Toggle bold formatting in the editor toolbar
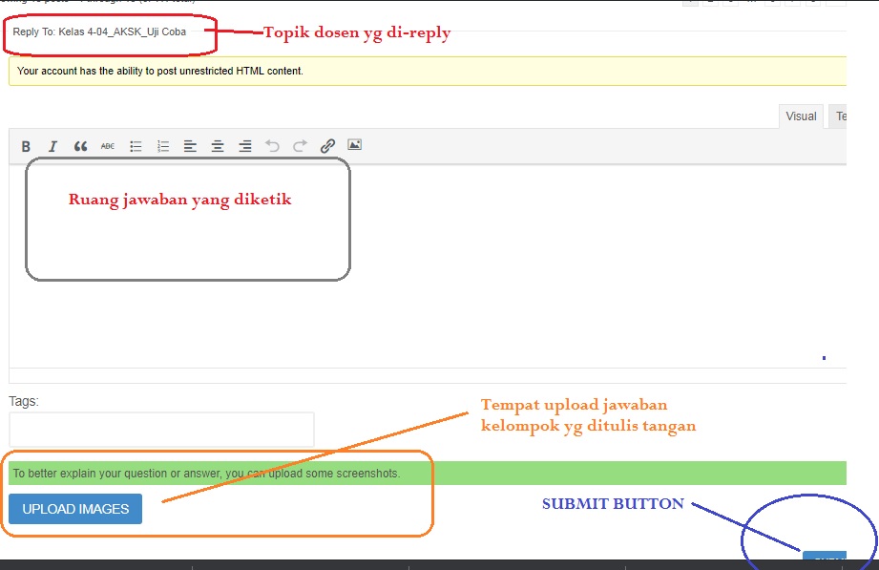This screenshot has width=879, height=570. (26, 146)
